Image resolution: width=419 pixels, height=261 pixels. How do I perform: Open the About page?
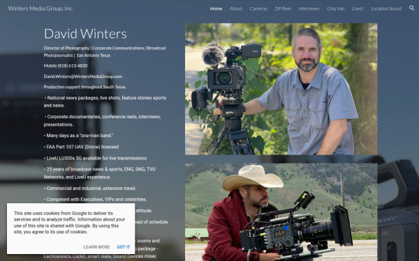coord(236,8)
